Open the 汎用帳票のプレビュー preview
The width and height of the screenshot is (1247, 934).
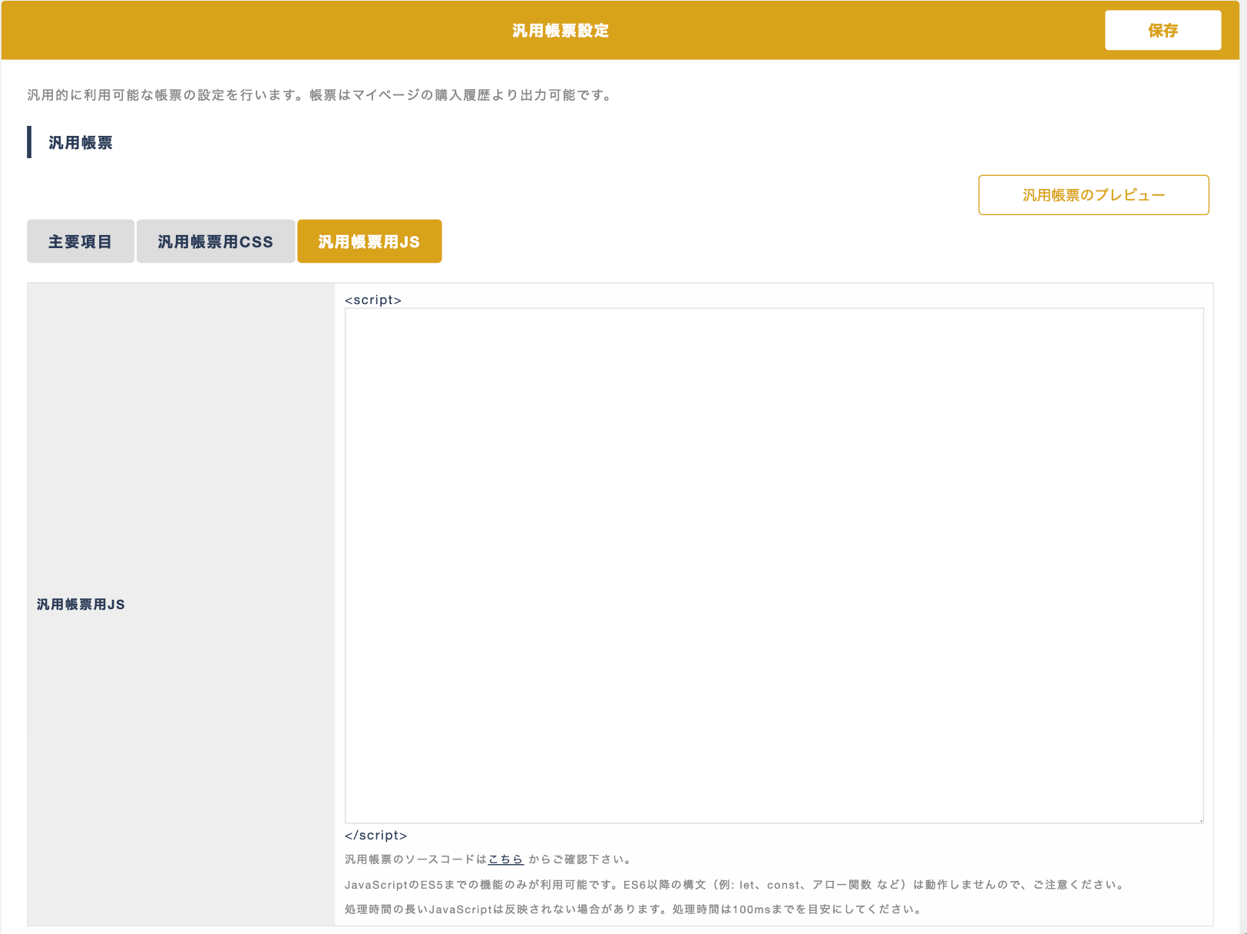[x=1093, y=195]
